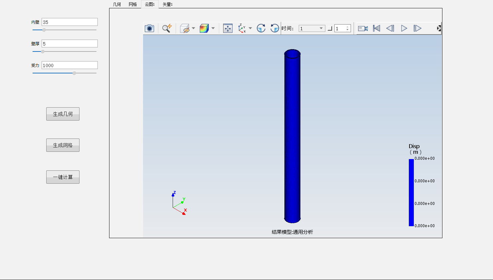493x280 pixels.
Task: Click the model display box icon
Action: (185, 28)
